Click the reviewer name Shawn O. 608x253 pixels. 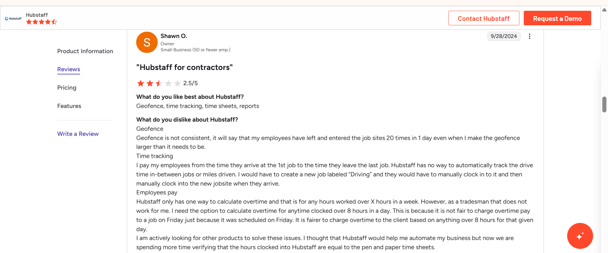point(174,36)
